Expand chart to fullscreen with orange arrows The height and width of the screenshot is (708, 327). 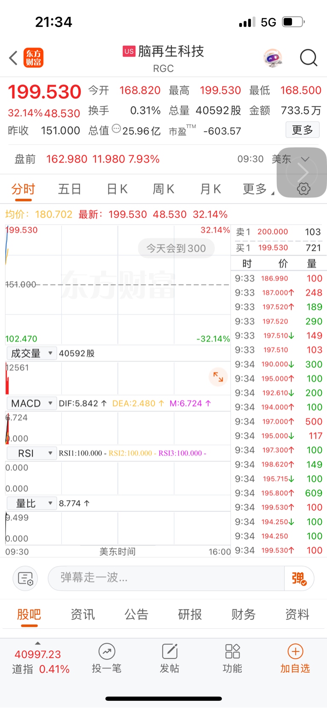click(218, 377)
